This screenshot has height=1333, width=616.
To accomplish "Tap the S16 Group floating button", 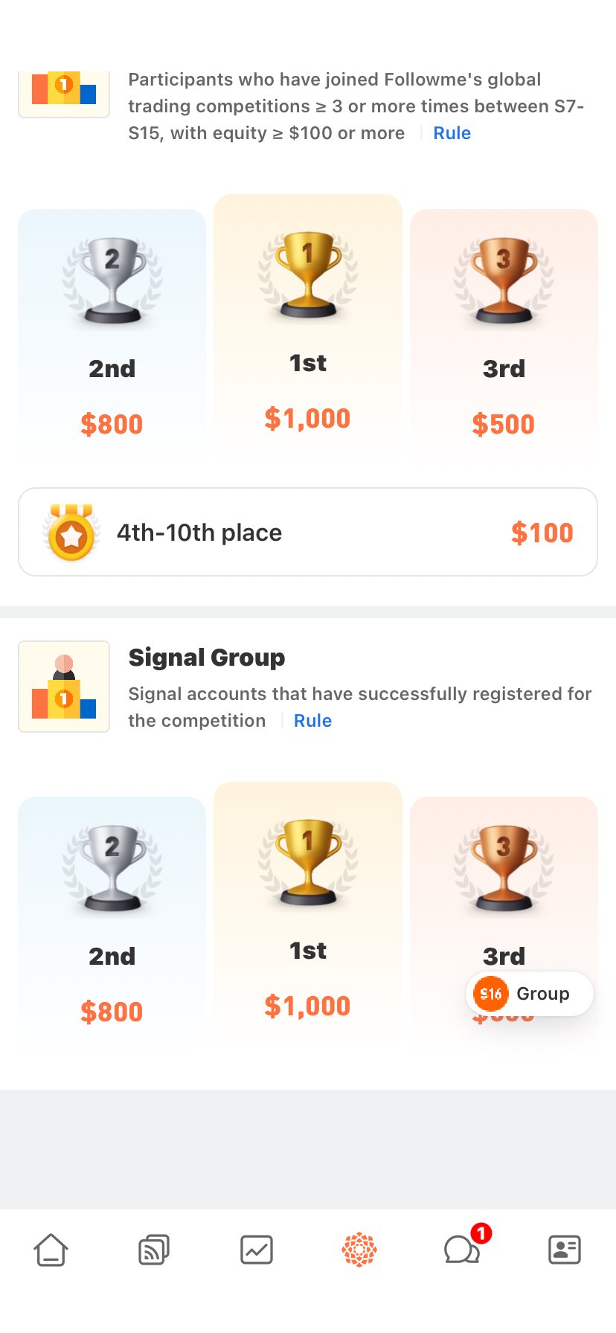I will click(530, 994).
